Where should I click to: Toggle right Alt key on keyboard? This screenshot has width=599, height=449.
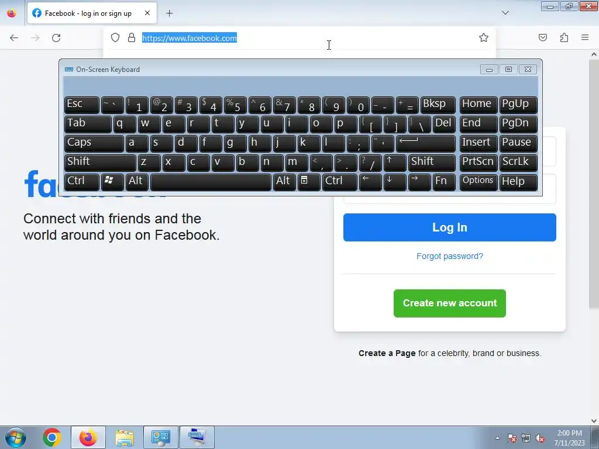pos(284,182)
